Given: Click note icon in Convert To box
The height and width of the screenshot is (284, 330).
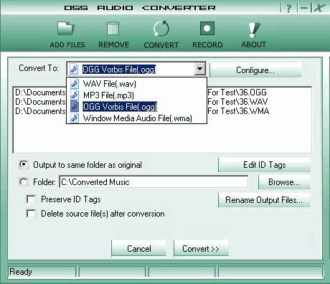Looking at the screenshot, I should pyautogui.click(x=74, y=69).
